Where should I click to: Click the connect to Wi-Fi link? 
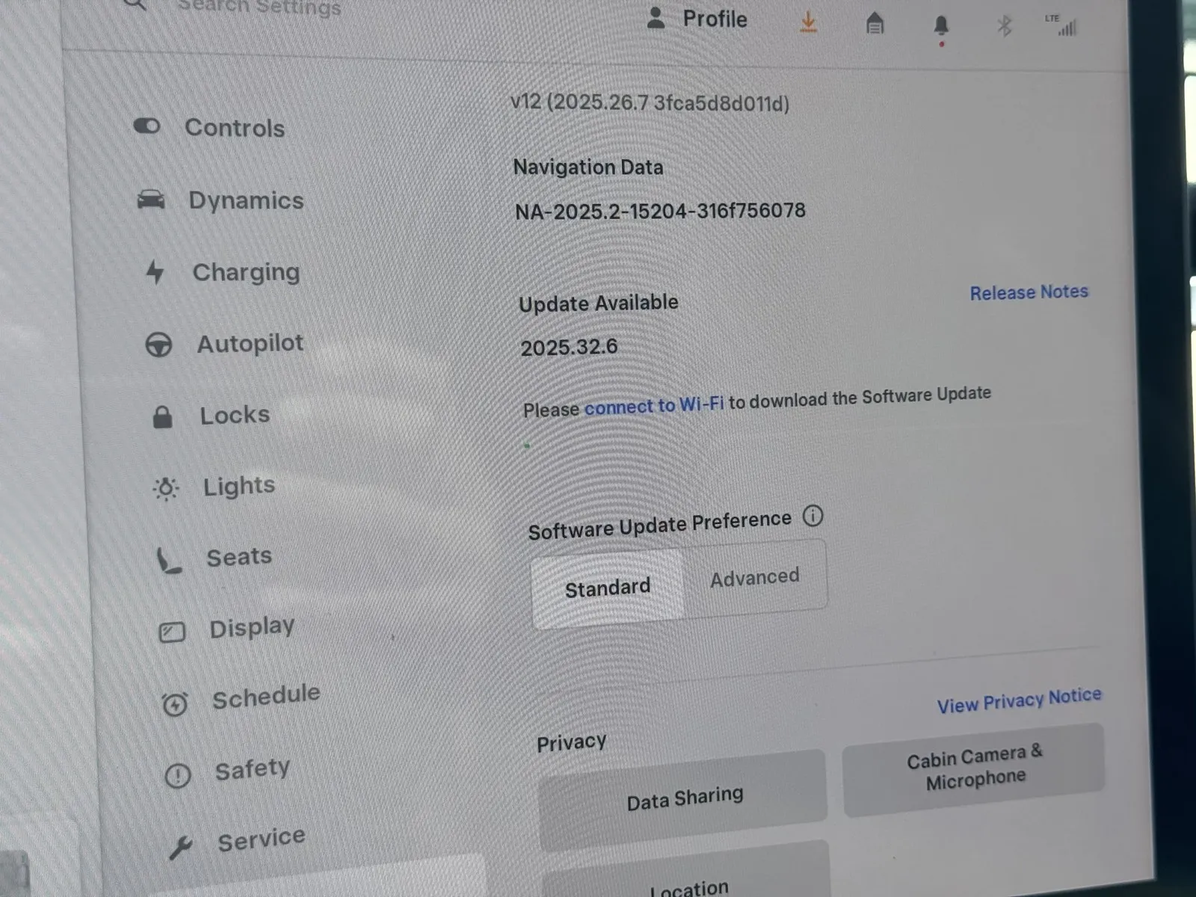pyautogui.click(x=653, y=406)
